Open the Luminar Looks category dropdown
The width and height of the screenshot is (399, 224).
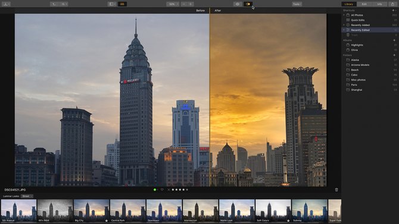coord(27,196)
